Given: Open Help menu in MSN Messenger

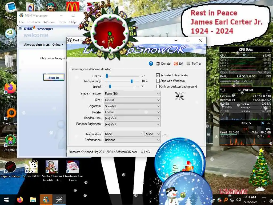Looking at the screenshot, I should click(73, 22).
